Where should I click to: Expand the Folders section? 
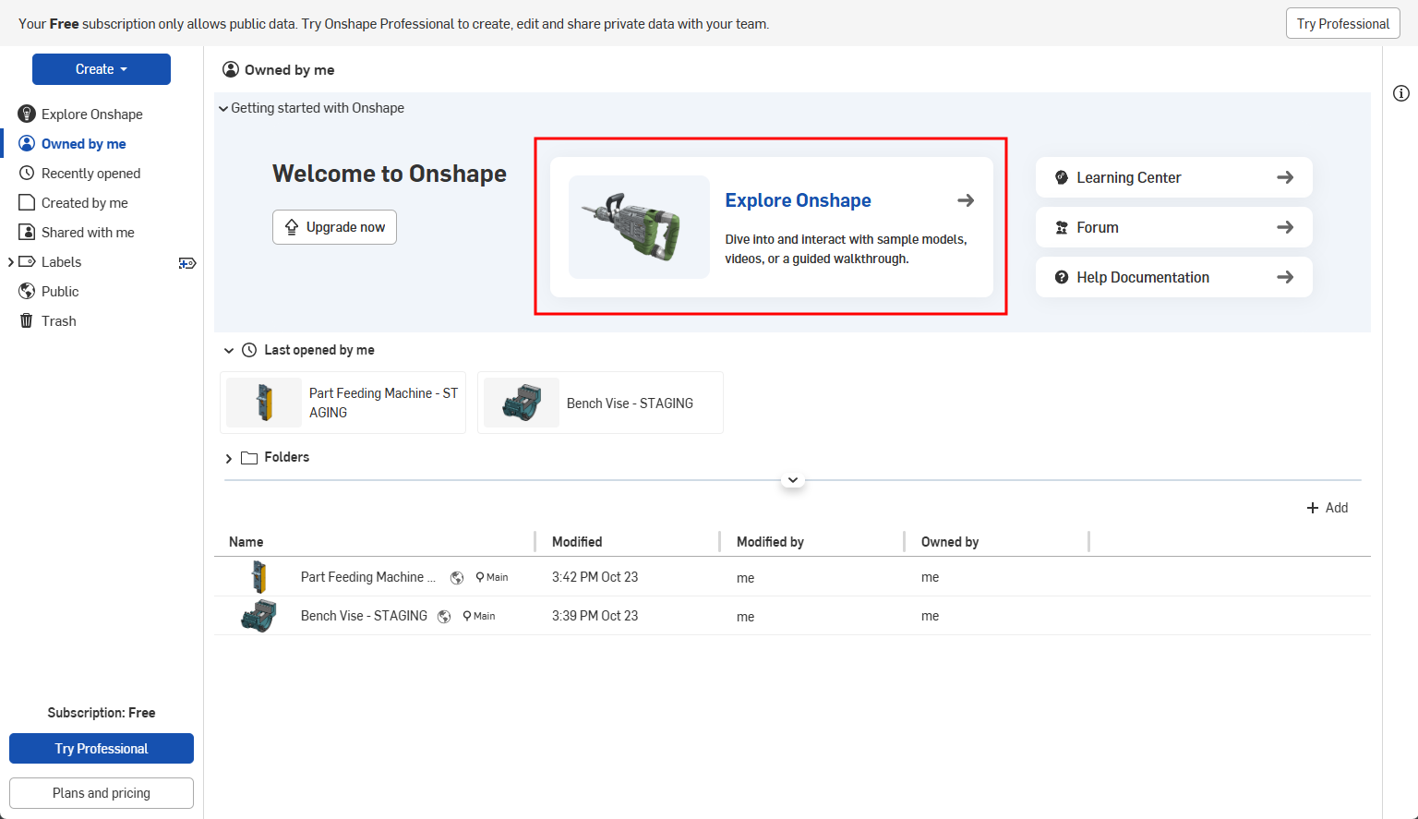click(228, 457)
